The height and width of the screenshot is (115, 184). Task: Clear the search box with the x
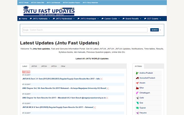[160, 30]
